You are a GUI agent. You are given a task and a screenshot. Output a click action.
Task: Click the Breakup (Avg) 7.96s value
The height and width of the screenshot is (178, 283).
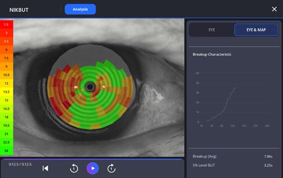tap(268, 156)
